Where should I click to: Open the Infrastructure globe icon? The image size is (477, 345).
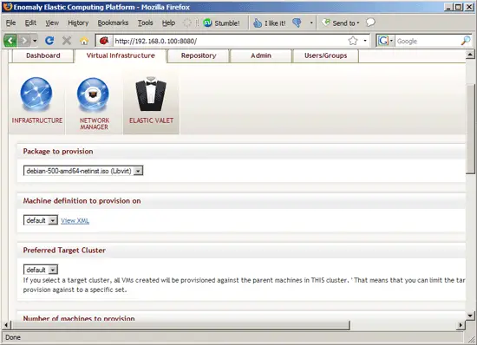36,94
